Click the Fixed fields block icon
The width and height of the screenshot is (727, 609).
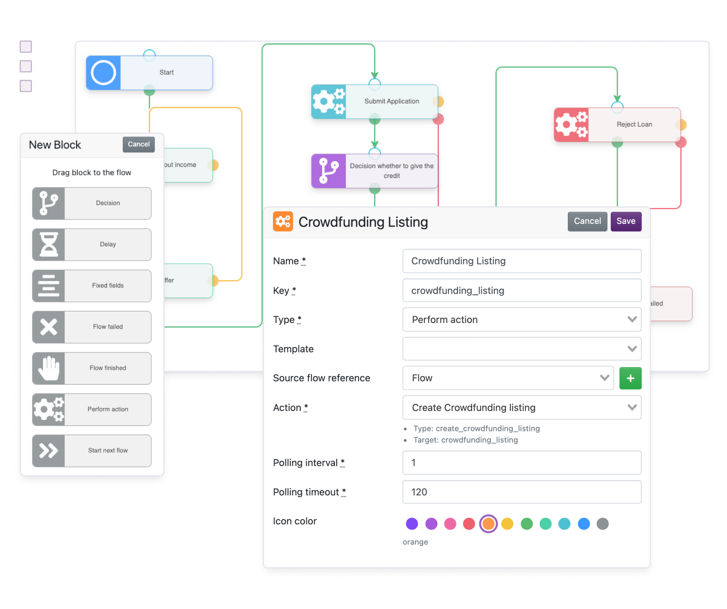[x=48, y=286]
